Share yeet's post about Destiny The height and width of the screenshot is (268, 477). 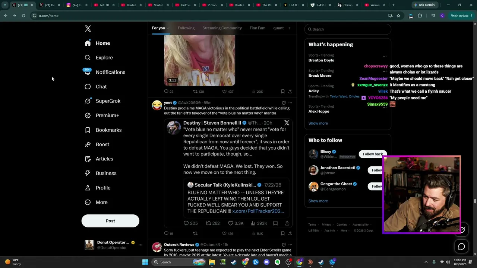pyautogui.click(x=290, y=233)
